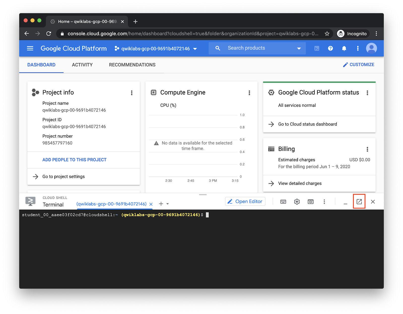
Task: Open Project info card options menu
Action: point(131,93)
